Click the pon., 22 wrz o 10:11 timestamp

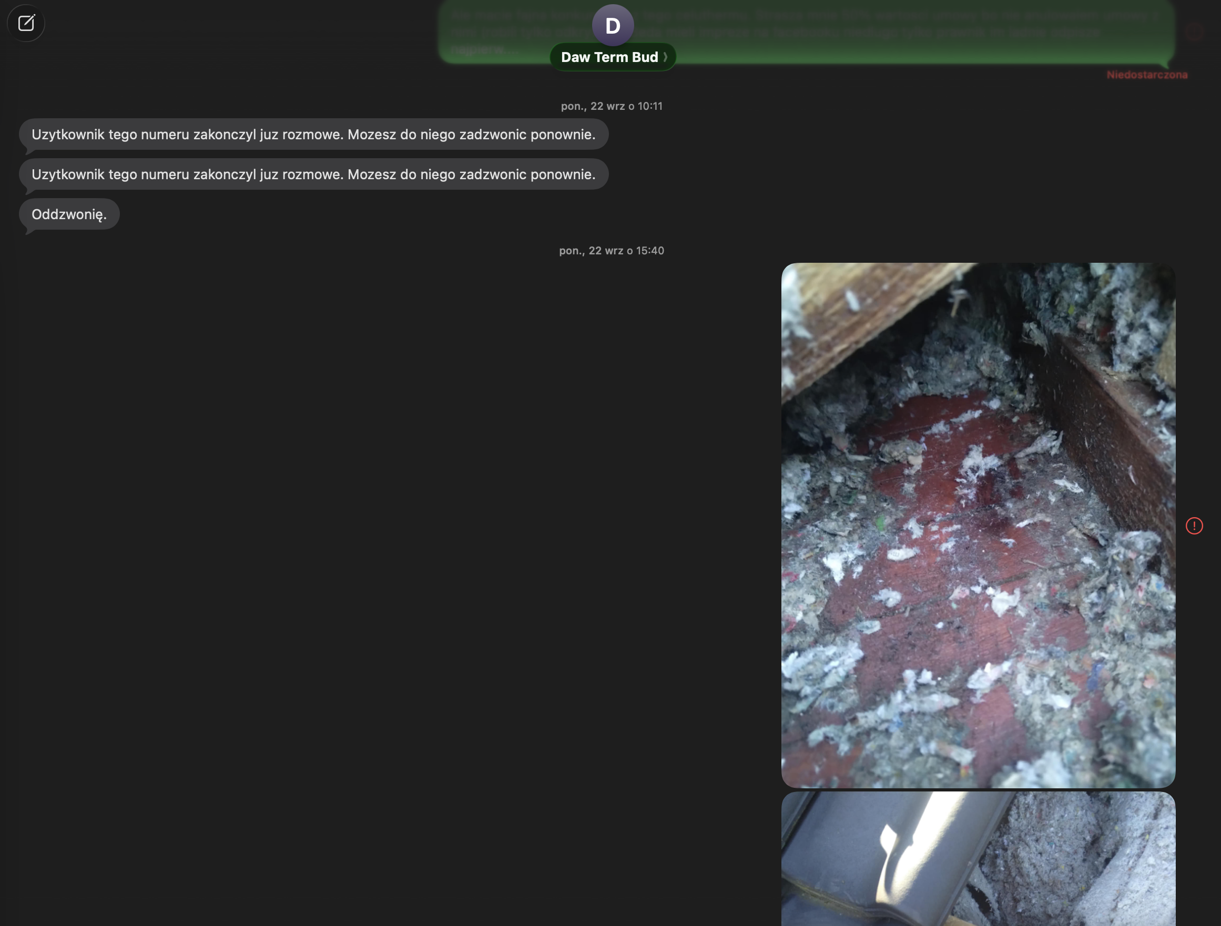611,106
